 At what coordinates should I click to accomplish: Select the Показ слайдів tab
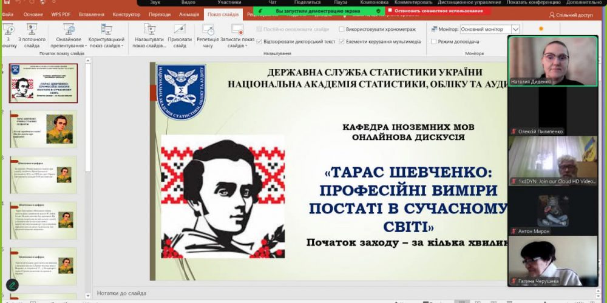(223, 15)
